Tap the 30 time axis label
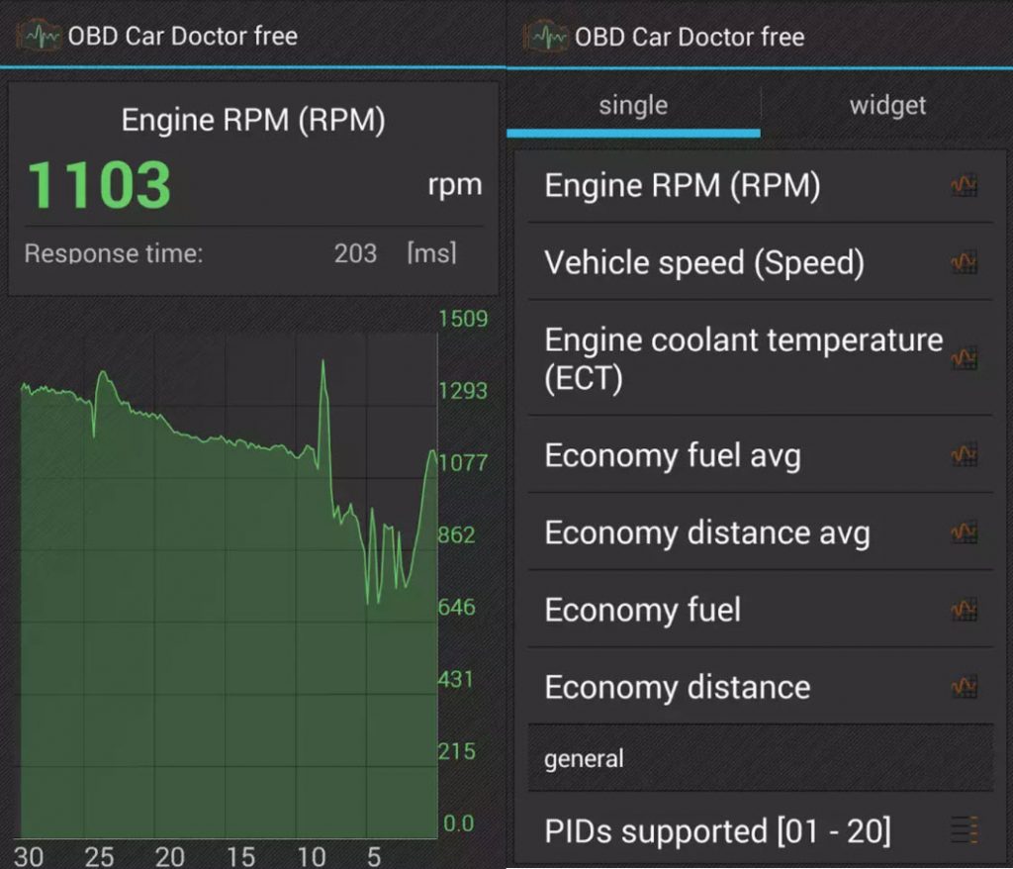The height and width of the screenshot is (869, 1013). tap(29, 857)
